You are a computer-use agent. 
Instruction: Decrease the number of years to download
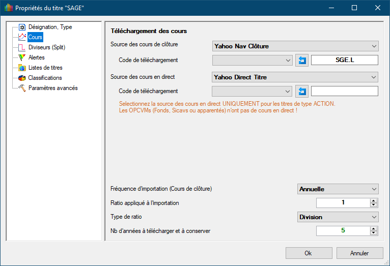[x=374, y=233]
